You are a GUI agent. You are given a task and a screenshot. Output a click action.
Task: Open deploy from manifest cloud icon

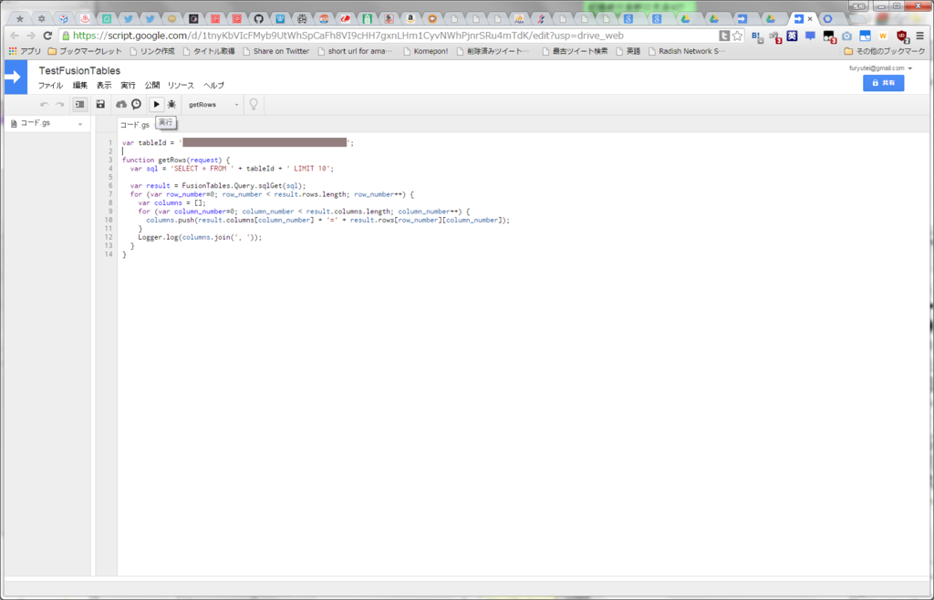pyautogui.click(x=121, y=105)
